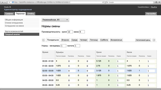Select the Персонал tab
Viewport: 161px width, 90px height.
(x=20, y=14)
